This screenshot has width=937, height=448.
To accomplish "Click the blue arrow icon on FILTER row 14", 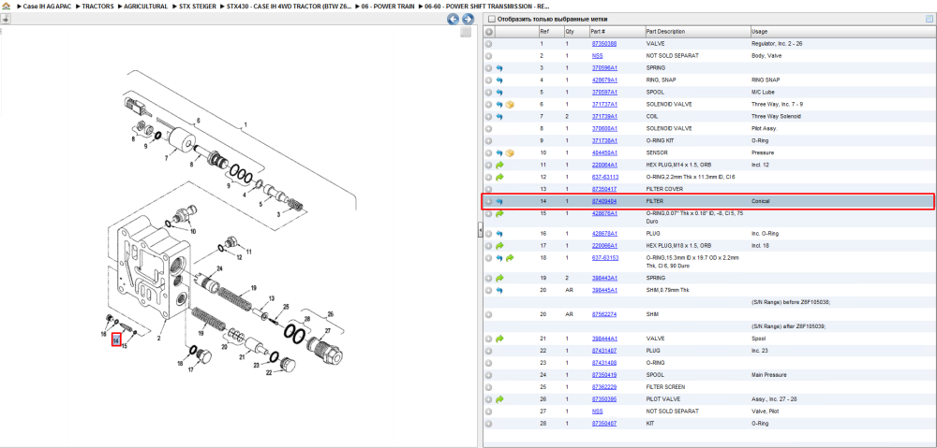I will tap(499, 202).
